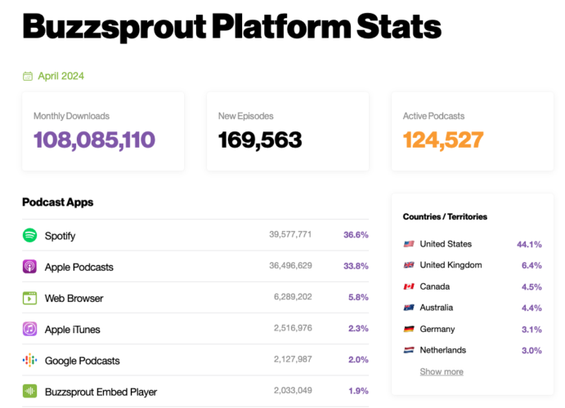Click the Canada flag icon
This screenshot has height=408, width=565.
tap(409, 286)
